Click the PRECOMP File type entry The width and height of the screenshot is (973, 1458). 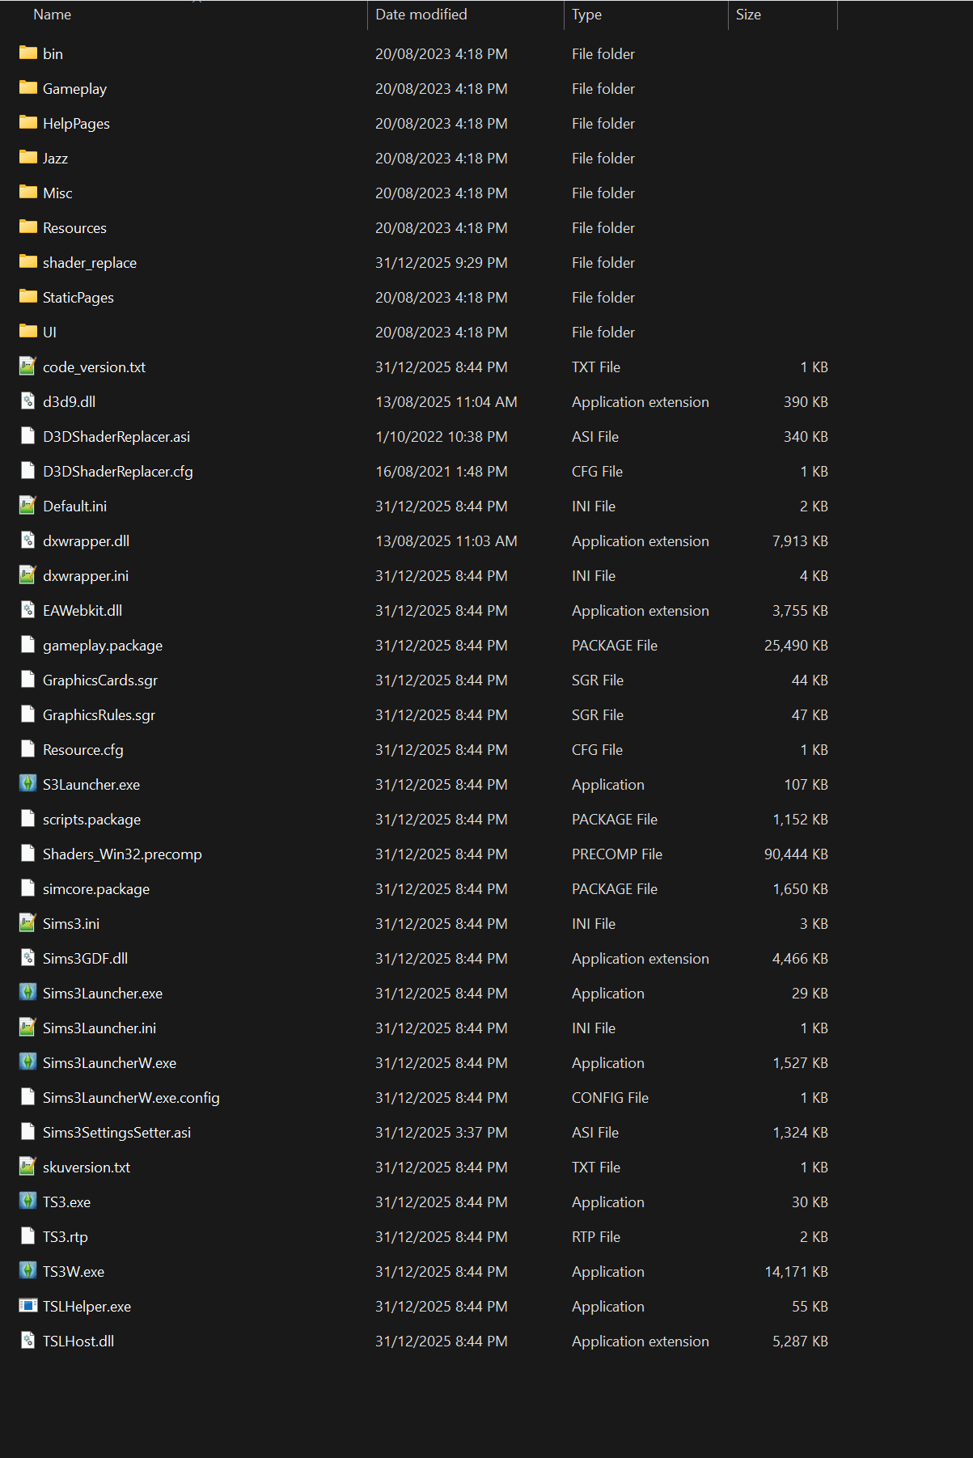pyautogui.click(x=617, y=854)
